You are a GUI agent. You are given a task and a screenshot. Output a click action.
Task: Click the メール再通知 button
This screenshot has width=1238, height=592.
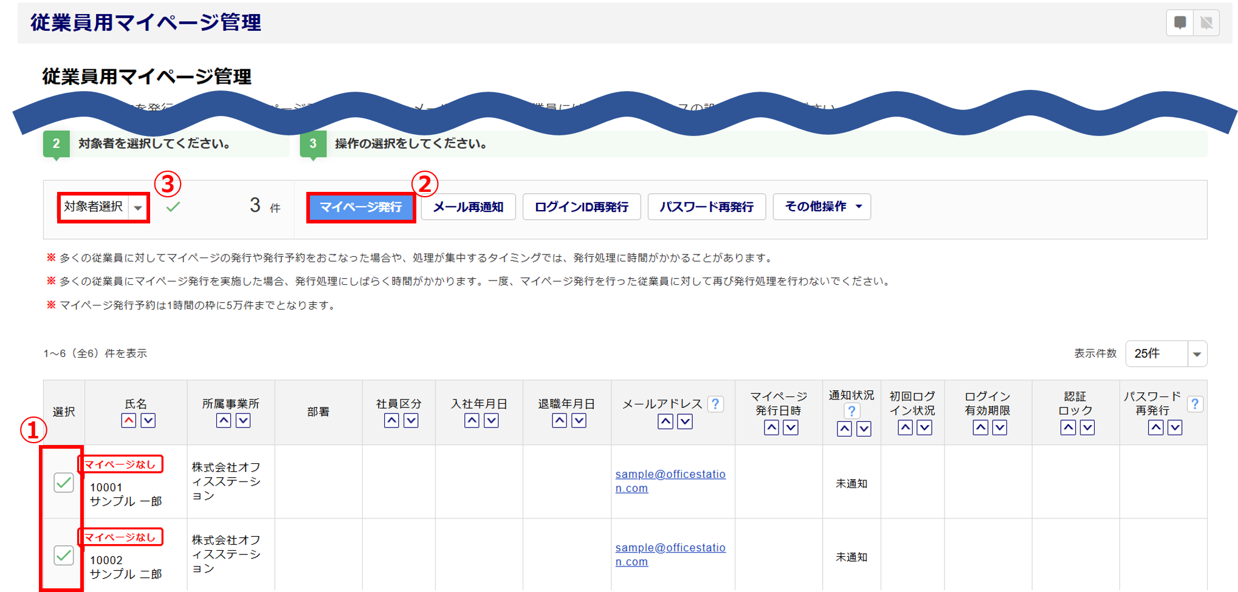pyautogui.click(x=468, y=207)
